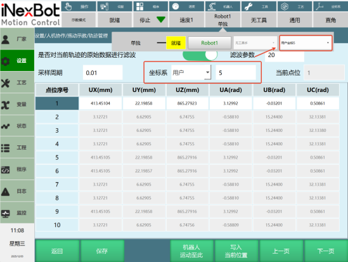The height and width of the screenshot is (262, 348).
Task: Go to previous page with 上一页
Action: (281, 251)
